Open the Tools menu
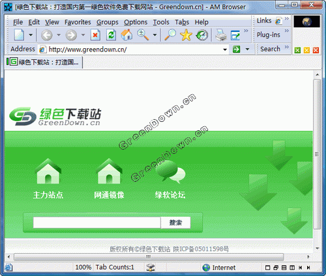This screenshot has width=326, height=276. tap(161, 22)
